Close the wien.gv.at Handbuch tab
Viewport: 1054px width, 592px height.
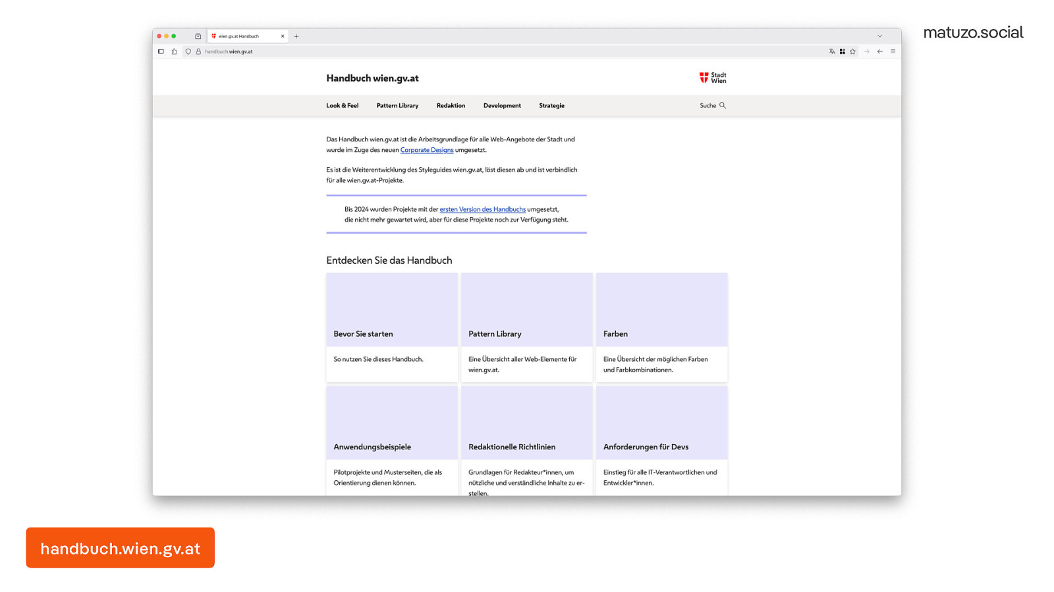[x=283, y=36]
